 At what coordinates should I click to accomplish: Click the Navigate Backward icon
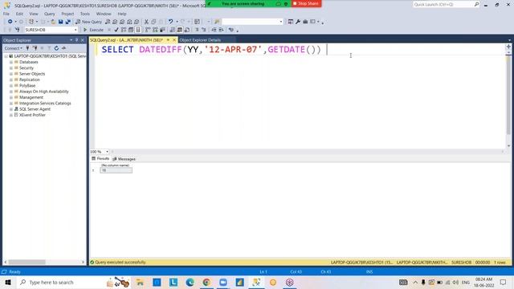click(10, 22)
